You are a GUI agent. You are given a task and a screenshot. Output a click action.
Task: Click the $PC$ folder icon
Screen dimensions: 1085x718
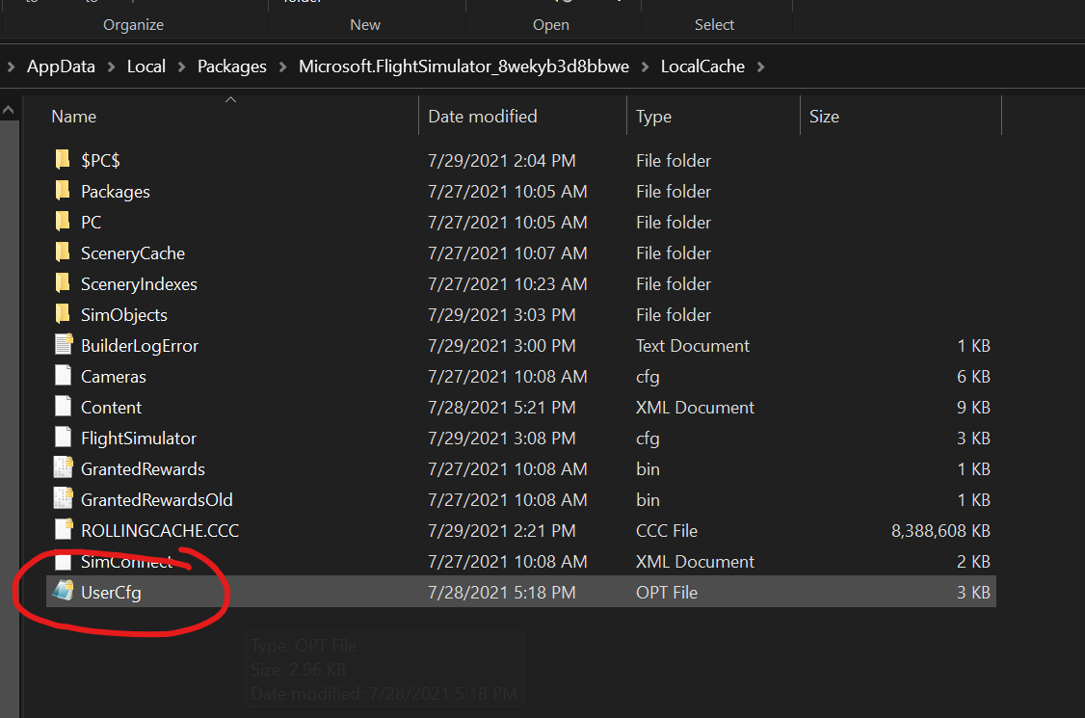click(x=63, y=160)
